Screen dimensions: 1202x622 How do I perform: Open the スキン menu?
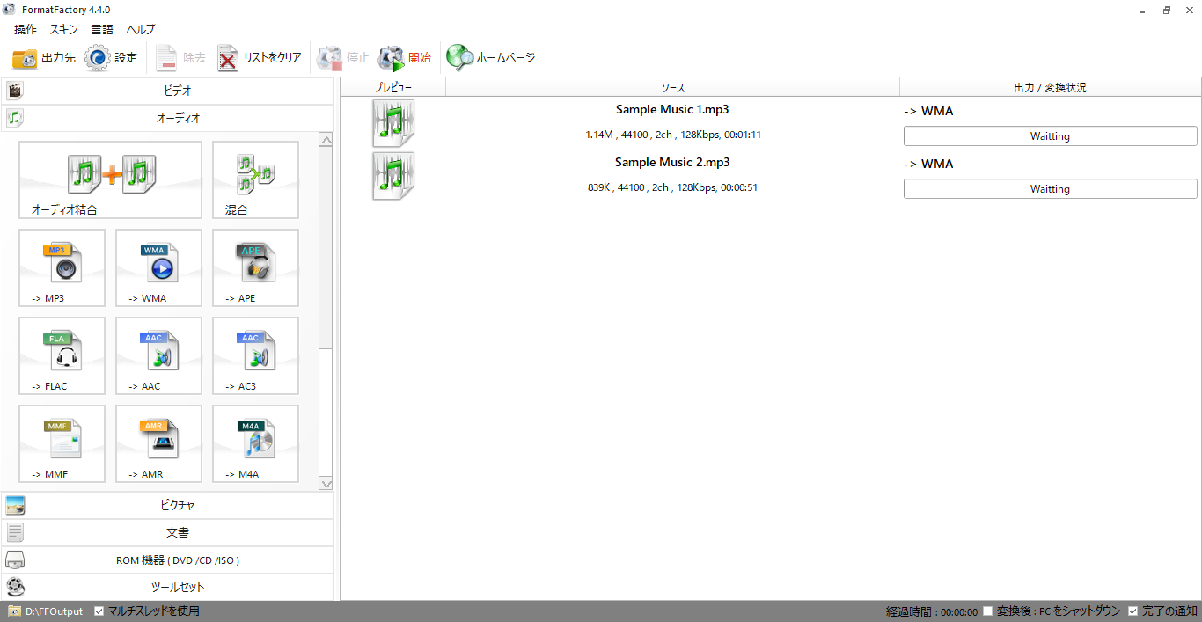(63, 29)
